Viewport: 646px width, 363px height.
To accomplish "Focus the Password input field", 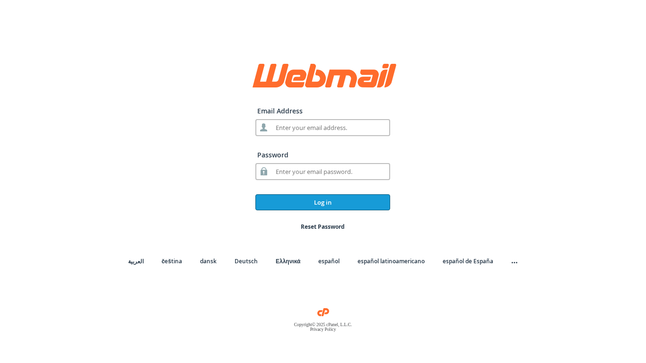I will coord(323,172).
